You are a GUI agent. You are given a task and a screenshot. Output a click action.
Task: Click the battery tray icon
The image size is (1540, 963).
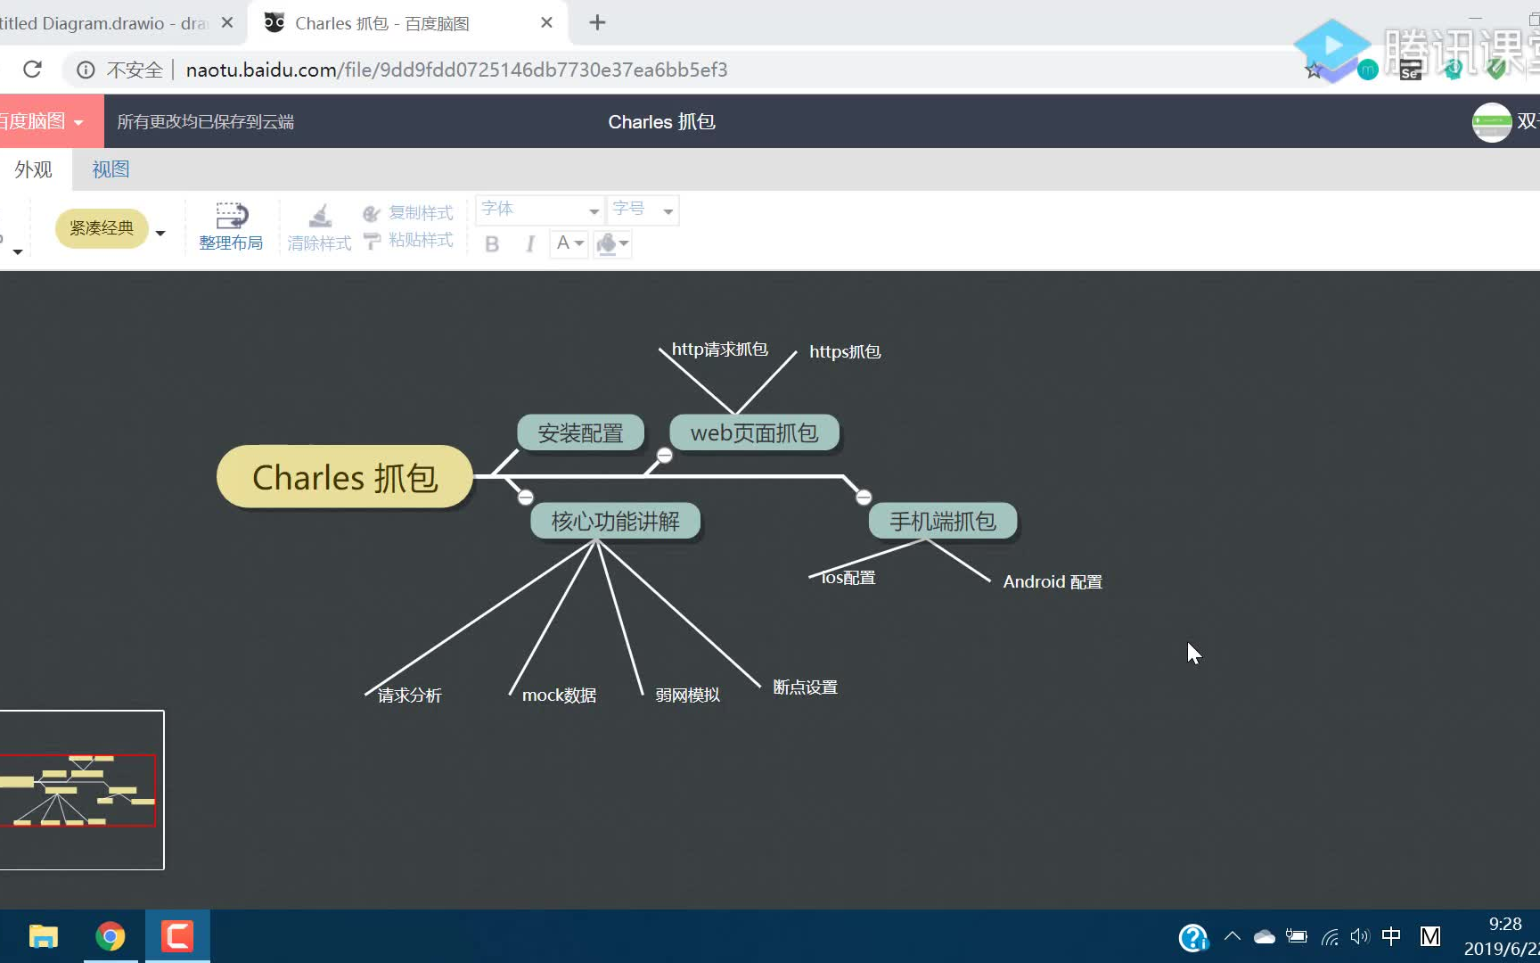pos(1297,936)
